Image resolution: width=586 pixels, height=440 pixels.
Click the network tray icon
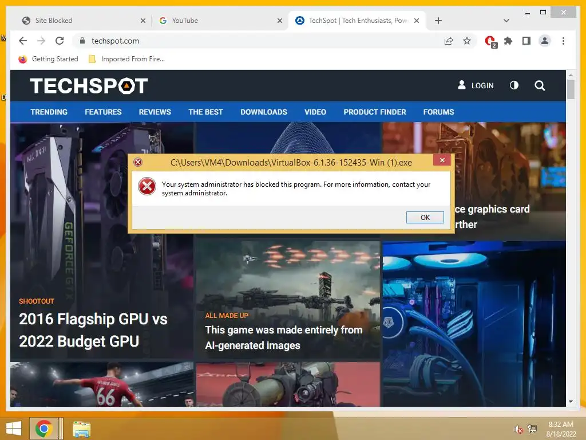coord(532,429)
